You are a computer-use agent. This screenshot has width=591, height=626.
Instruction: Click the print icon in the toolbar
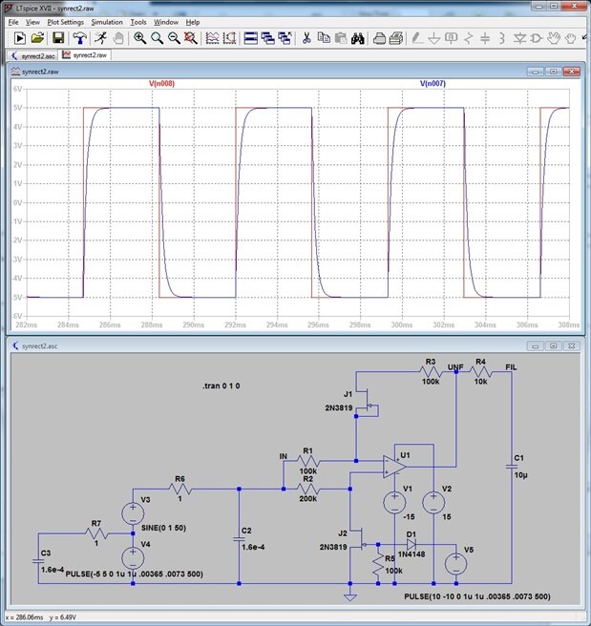click(379, 38)
